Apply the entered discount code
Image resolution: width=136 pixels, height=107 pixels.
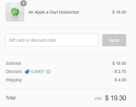click(114, 40)
